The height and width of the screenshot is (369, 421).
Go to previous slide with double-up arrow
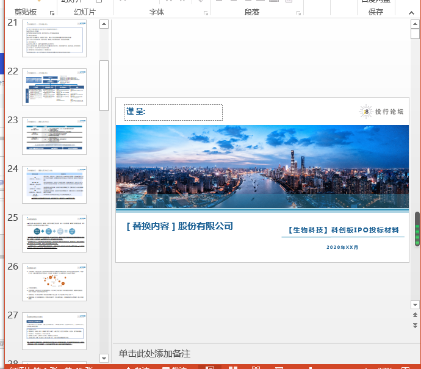tap(415, 315)
